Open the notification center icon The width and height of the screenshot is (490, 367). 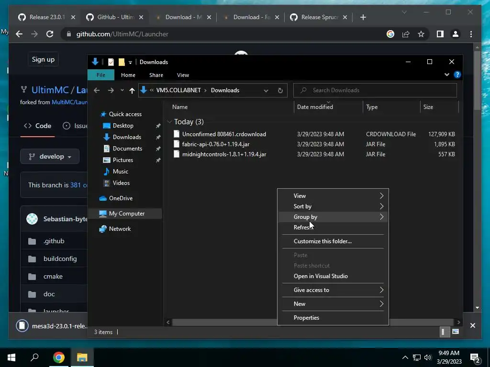[x=475, y=357]
